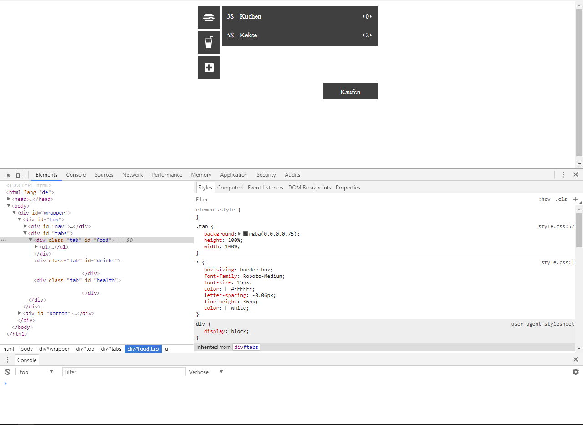Click the console settings gear icon
Image resolution: width=583 pixels, height=425 pixels.
[576, 372]
